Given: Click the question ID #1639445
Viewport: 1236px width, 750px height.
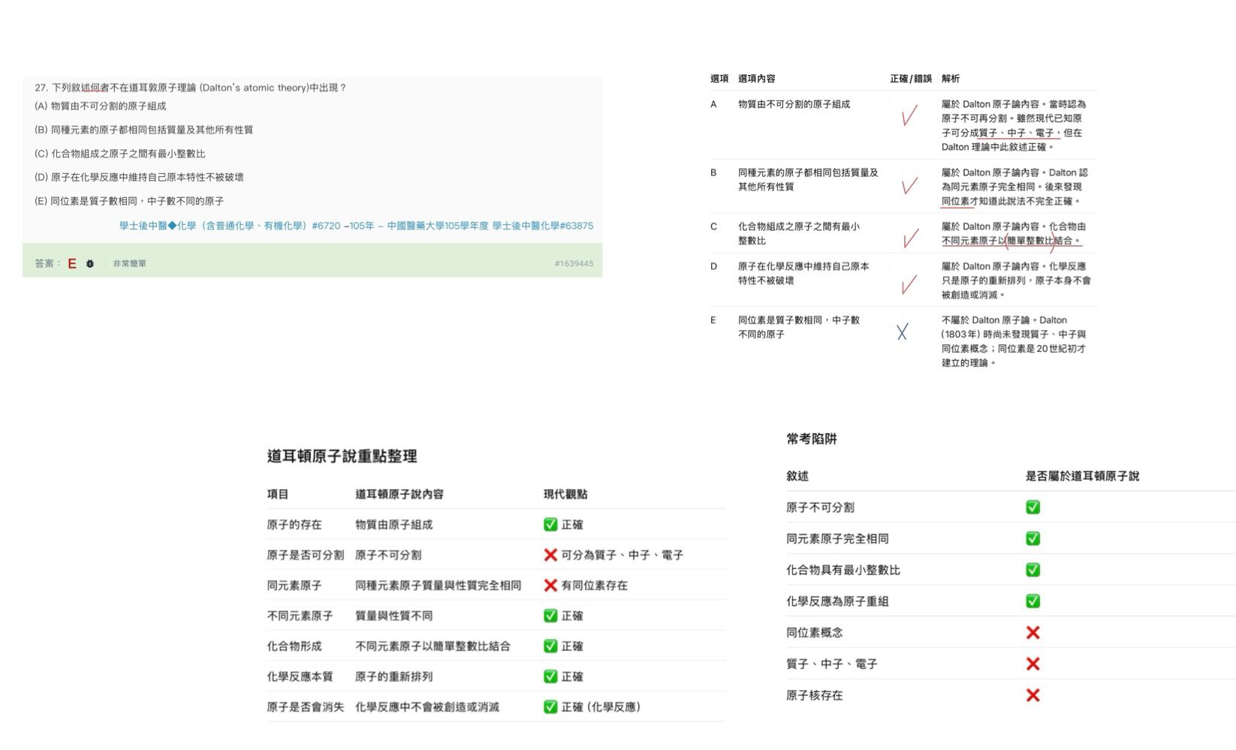Looking at the screenshot, I should [574, 264].
